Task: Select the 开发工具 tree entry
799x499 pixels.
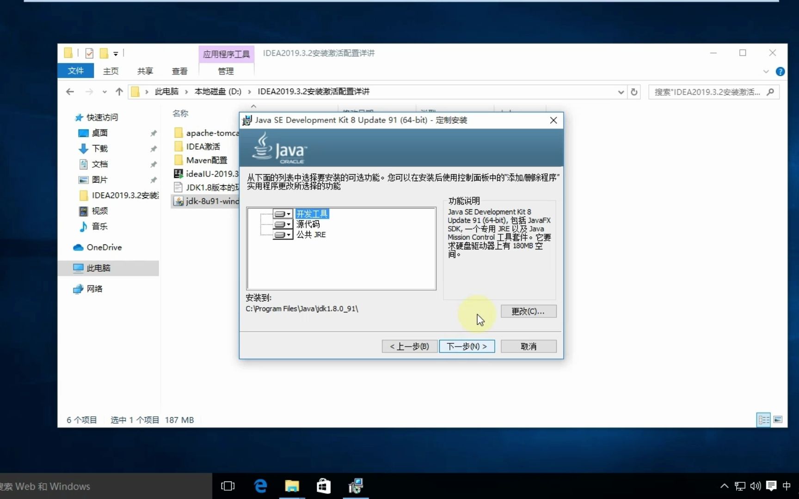Action: [x=312, y=214]
